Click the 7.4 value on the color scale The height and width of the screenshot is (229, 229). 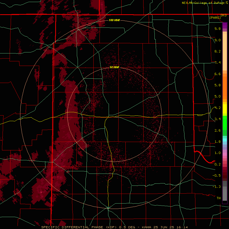pos(218,63)
